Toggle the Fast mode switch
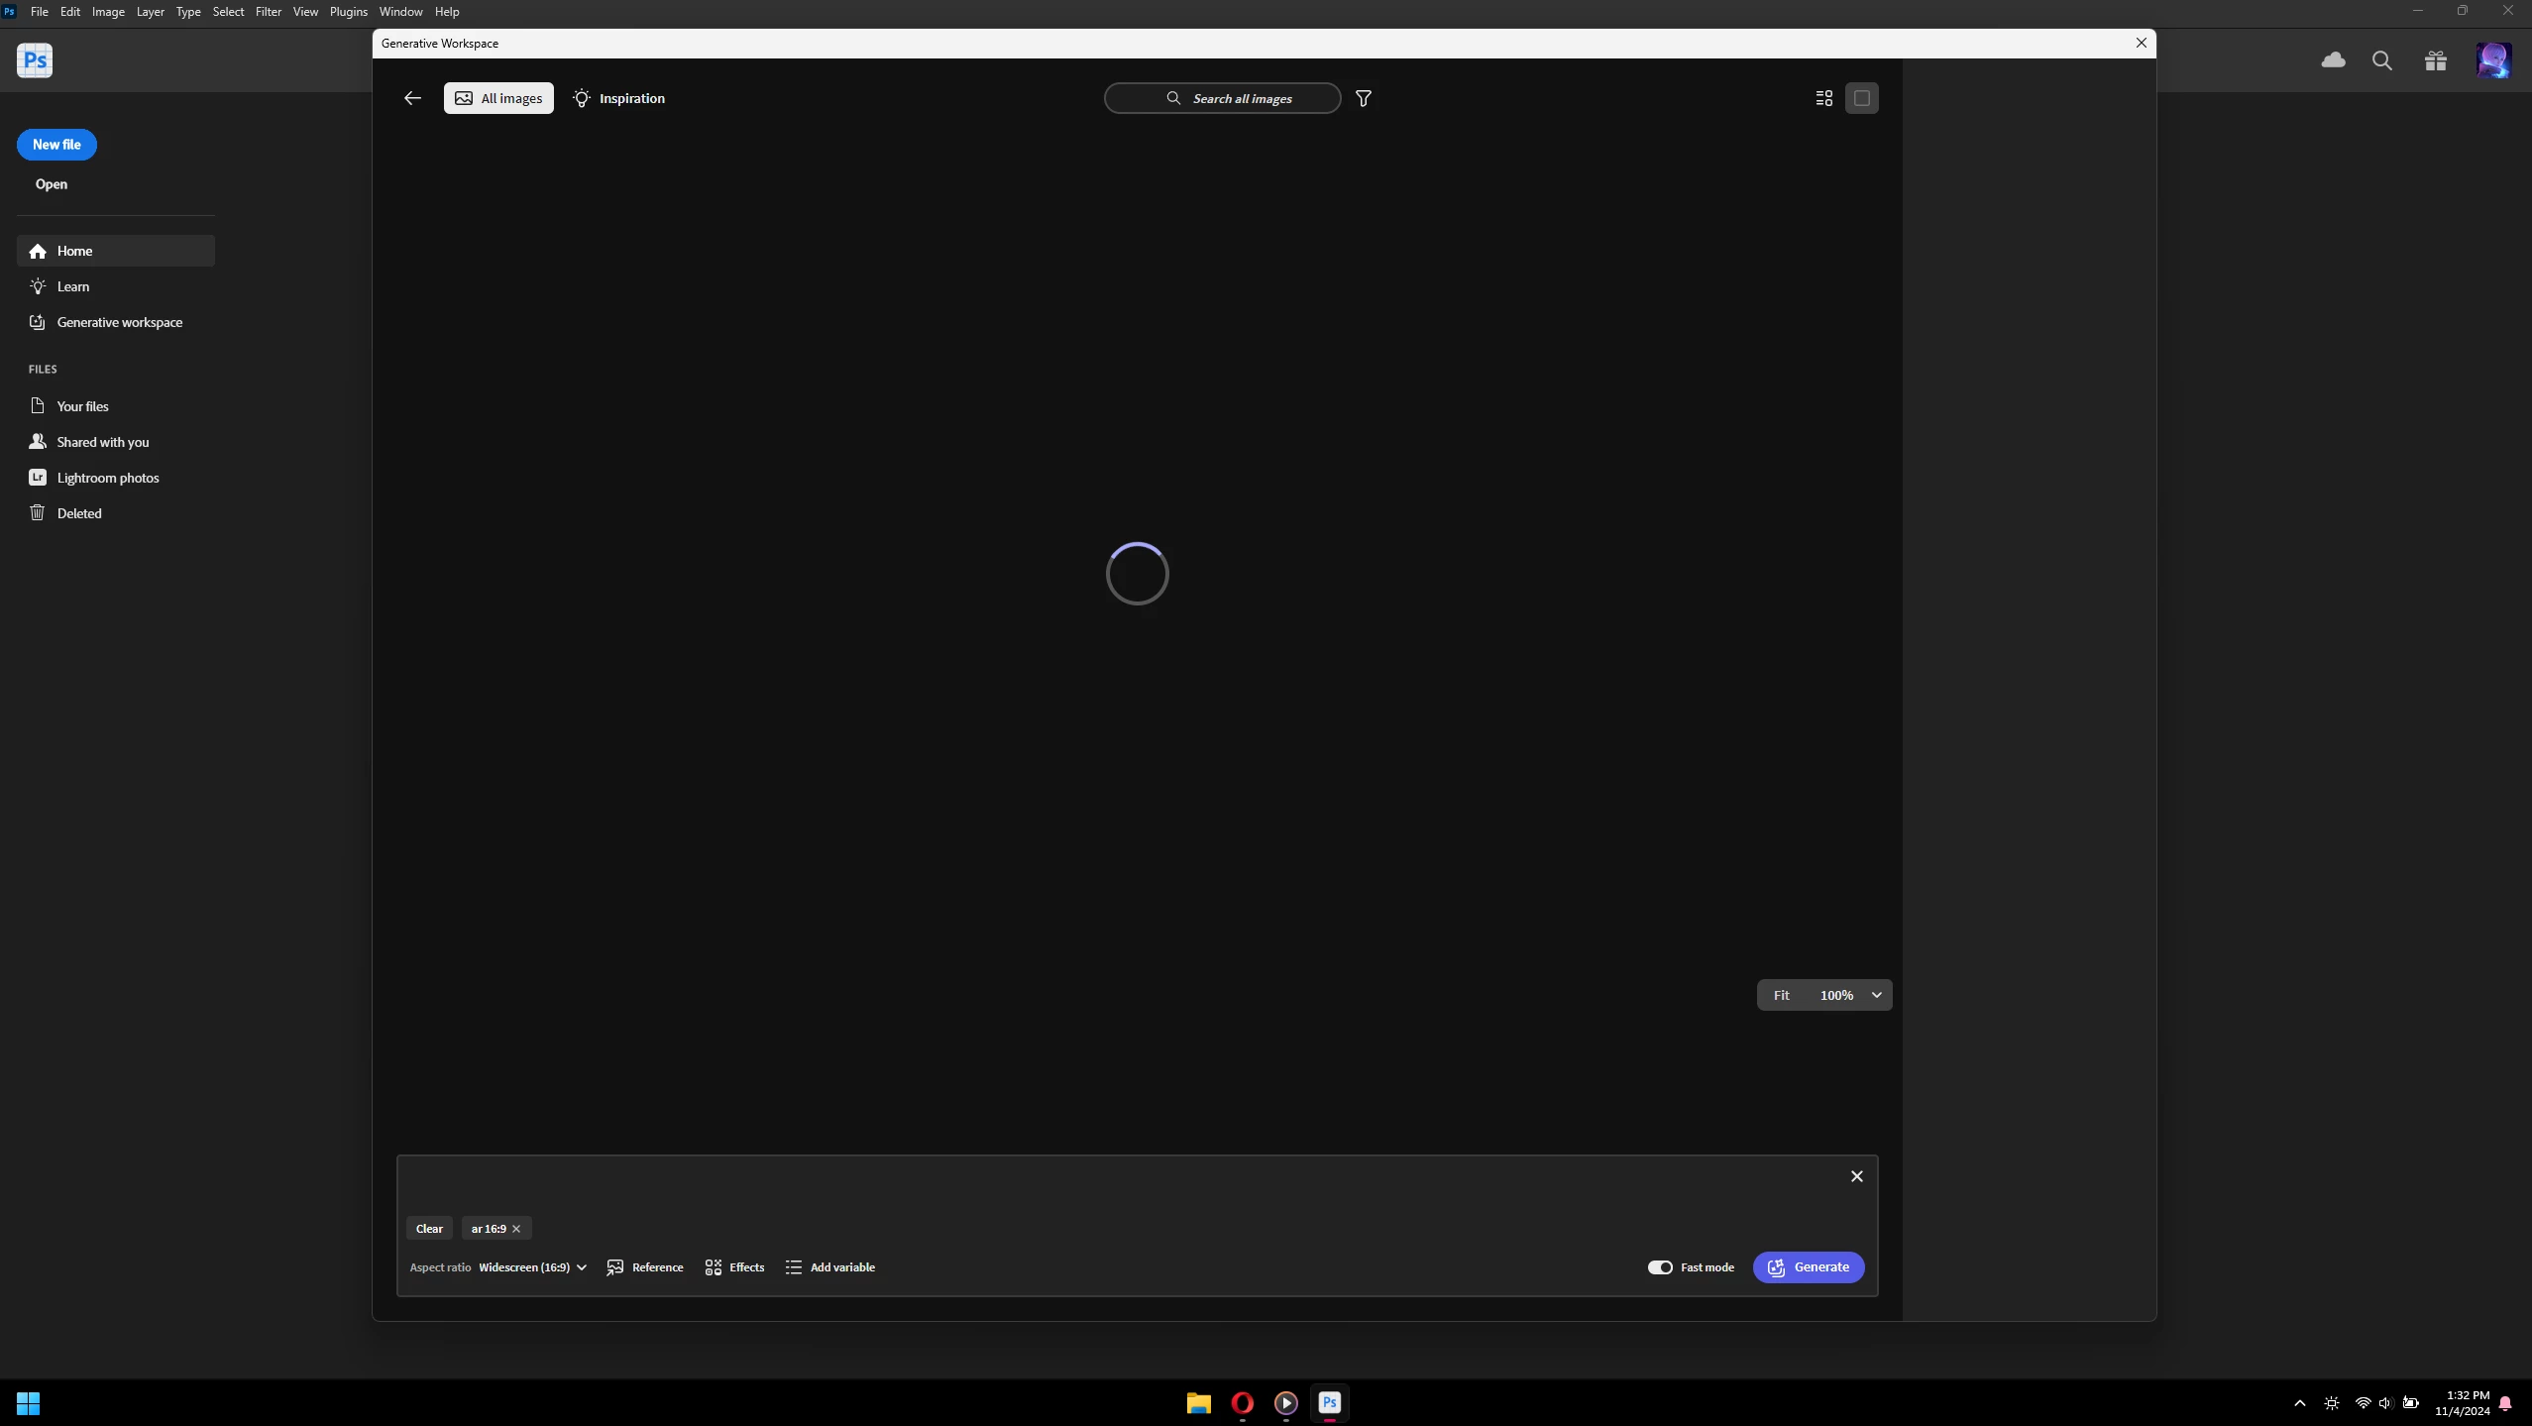 coord(1660,1266)
